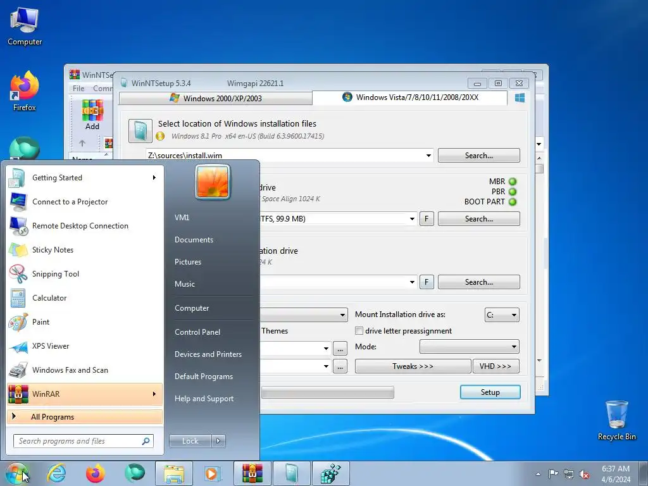Screen dimensions: 648x486
Task: Select Windows Vista/7/8/10/11/2008/20XX tab
Action: [410, 97]
